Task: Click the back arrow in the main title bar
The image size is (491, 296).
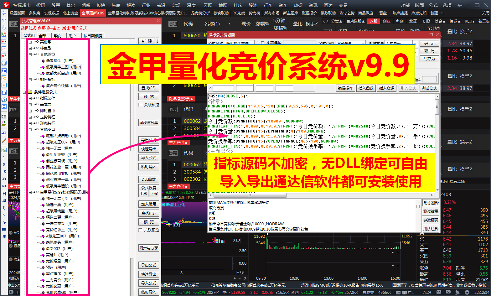Action: (x=460, y=5)
